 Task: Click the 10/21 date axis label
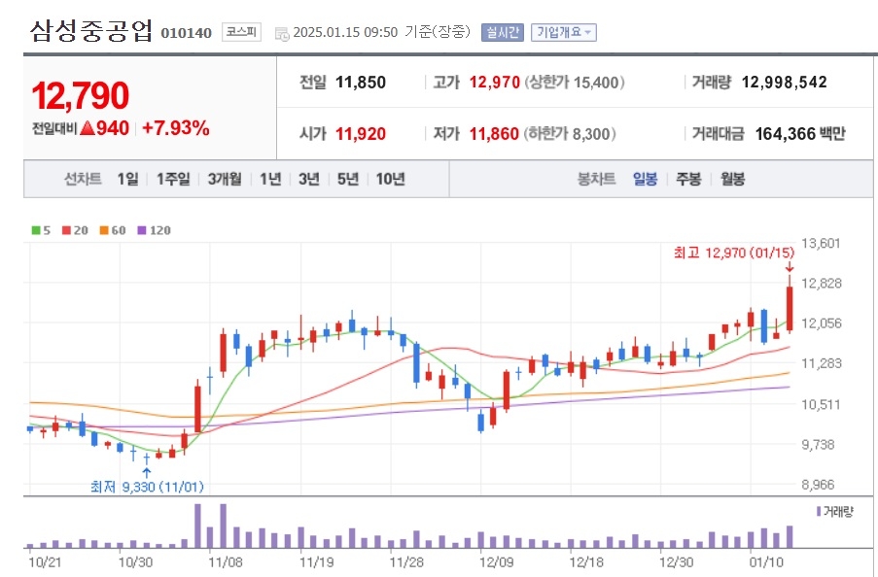coord(45,561)
